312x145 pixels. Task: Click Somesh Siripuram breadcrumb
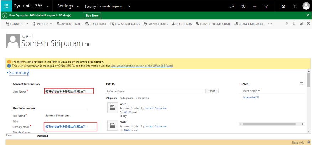click(111, 6)
